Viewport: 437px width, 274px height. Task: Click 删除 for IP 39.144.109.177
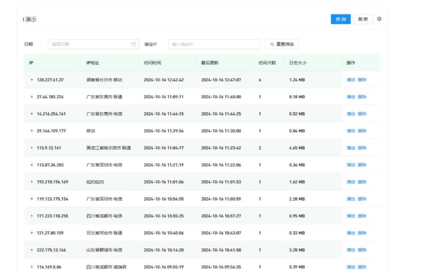click(x=363, y=131)
